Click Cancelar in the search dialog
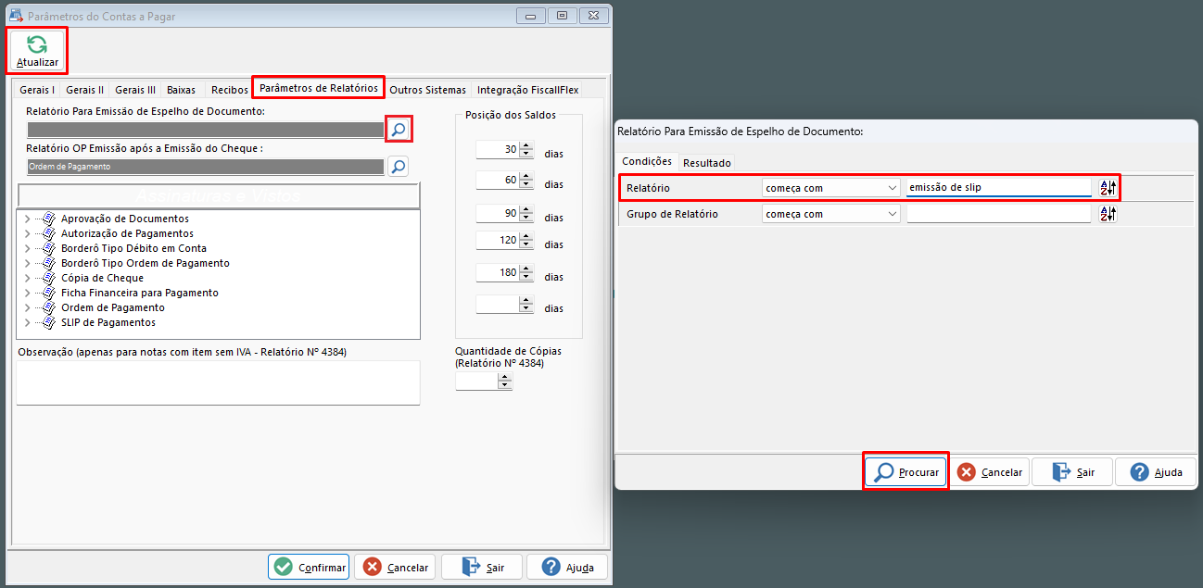This screenshot has width=1203, height=588. 989,471
